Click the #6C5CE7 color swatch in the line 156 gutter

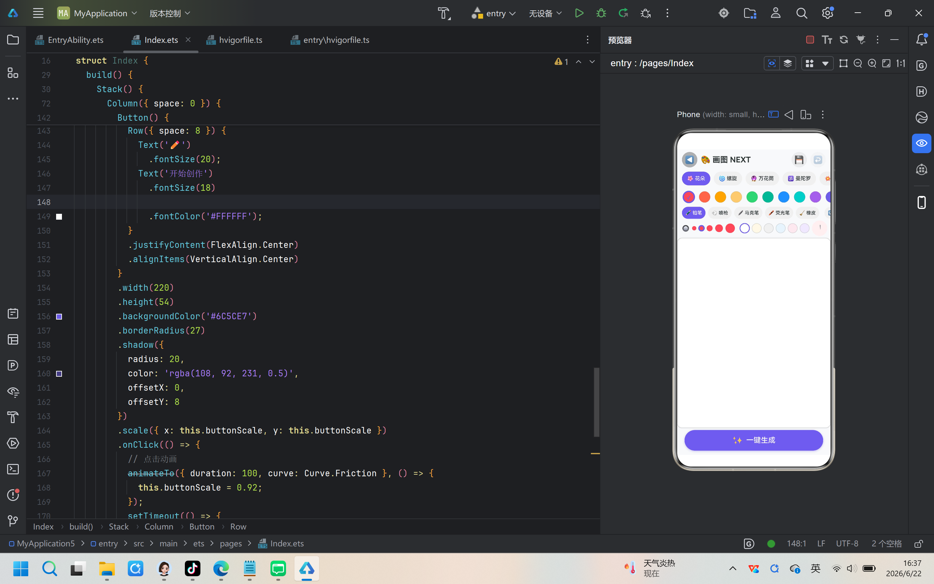[59, 317]
